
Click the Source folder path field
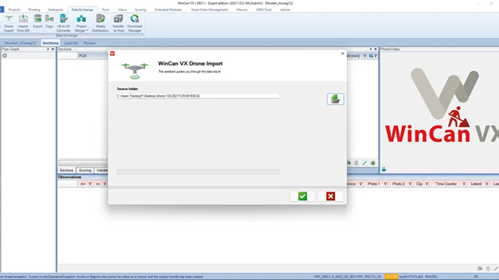click(x=198, y=96)
